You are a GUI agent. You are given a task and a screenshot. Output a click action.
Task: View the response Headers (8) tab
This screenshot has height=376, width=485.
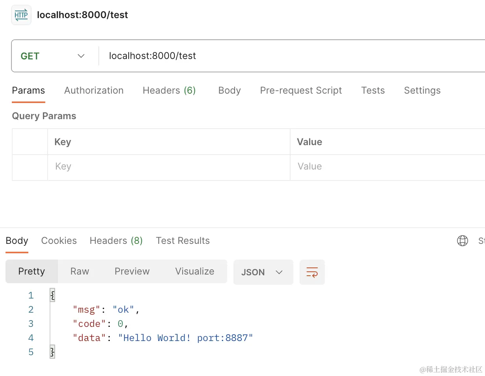[x=116, y=241]
